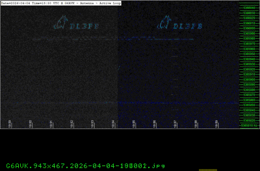The width and height of the screenshot is (260, 171).
Task: Click the yellow bar at bottom edge
Action: 208,170
